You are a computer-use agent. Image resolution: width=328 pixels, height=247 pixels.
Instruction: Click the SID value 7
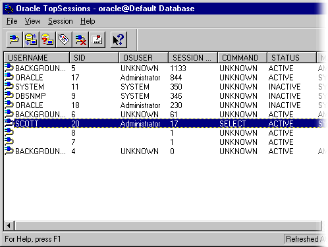point(73,142)
